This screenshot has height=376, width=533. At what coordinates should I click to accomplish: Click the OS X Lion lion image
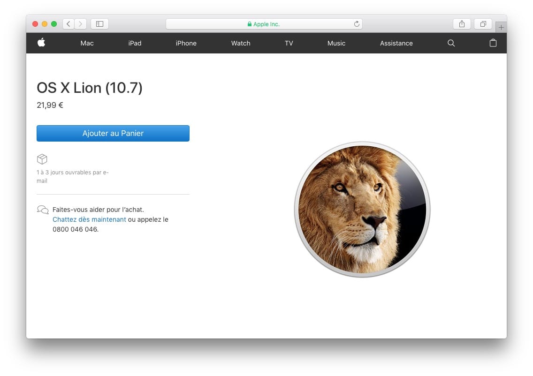tap(362, 209)
